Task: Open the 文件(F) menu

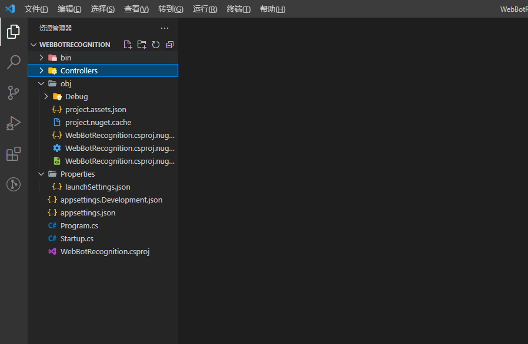Action: (x=36, y=9)
